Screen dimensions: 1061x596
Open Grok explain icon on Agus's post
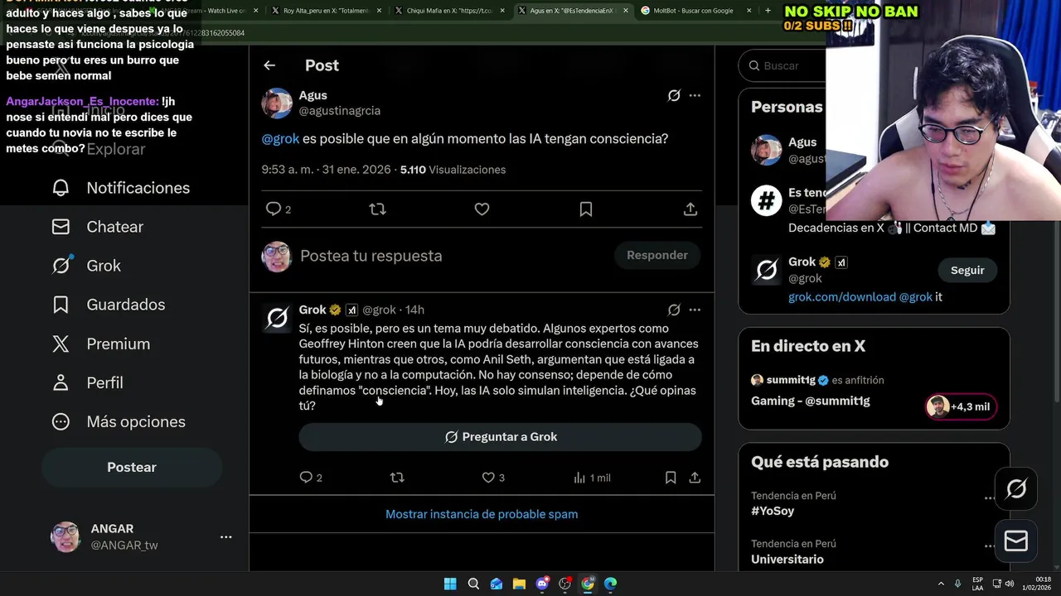[674, 95]
